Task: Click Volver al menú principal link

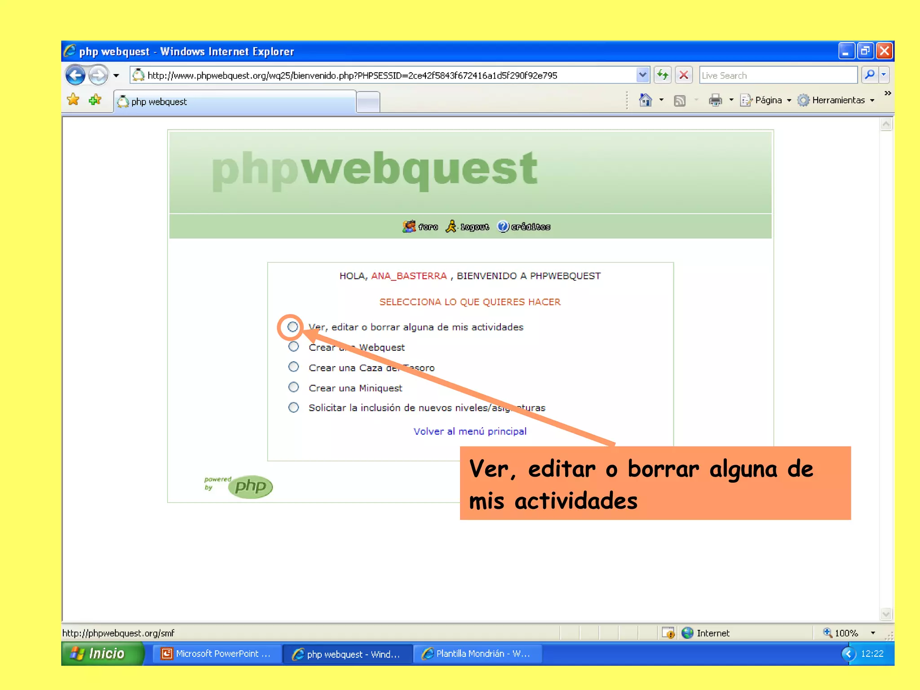Action: pyautogui.click(x=470, y=431)
